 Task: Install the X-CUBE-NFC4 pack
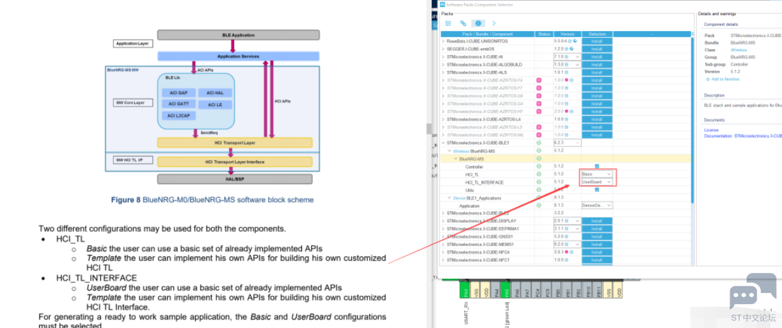[x=597, y=252]
